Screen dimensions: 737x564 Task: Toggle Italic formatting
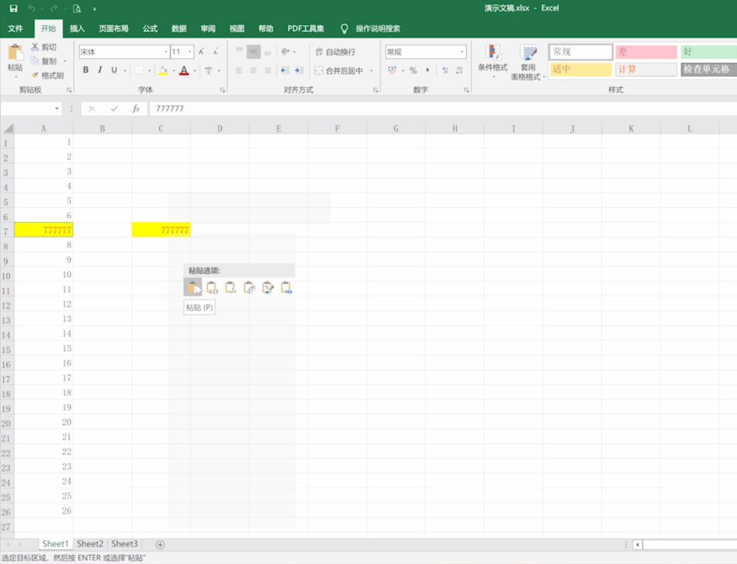[100, 70]
